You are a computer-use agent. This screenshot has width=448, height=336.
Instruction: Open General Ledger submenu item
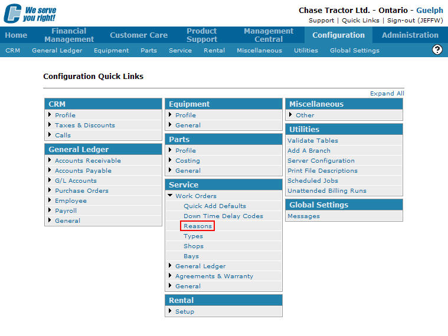click(x=57, y=51)
